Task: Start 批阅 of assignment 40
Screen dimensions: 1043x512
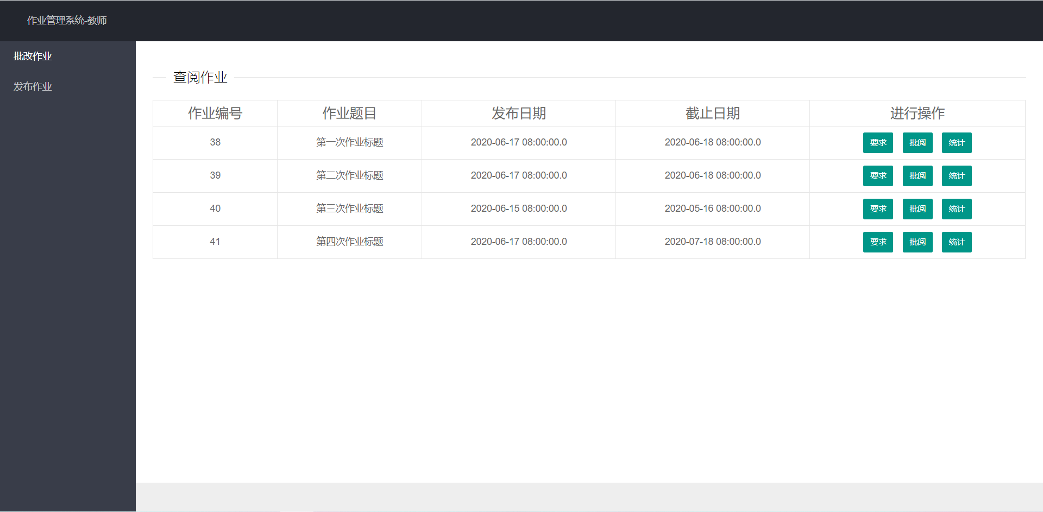Action: [918, 209]
